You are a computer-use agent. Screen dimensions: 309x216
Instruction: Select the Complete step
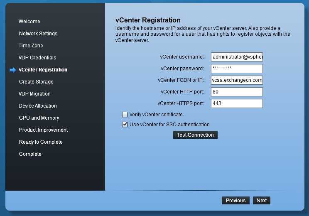tap(30, 154)
